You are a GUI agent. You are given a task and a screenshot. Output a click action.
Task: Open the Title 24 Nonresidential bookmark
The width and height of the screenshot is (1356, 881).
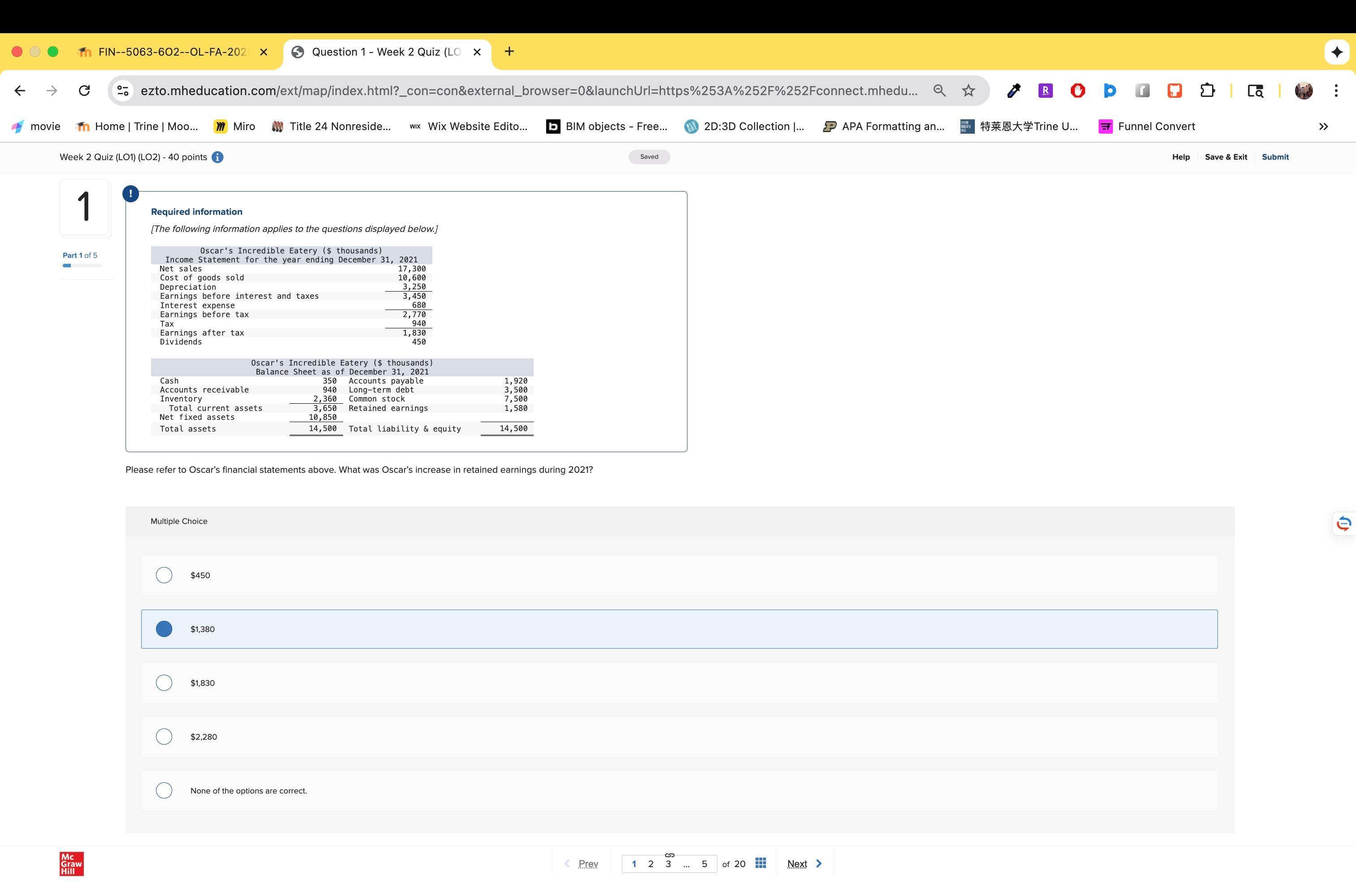tap(331, 126)
